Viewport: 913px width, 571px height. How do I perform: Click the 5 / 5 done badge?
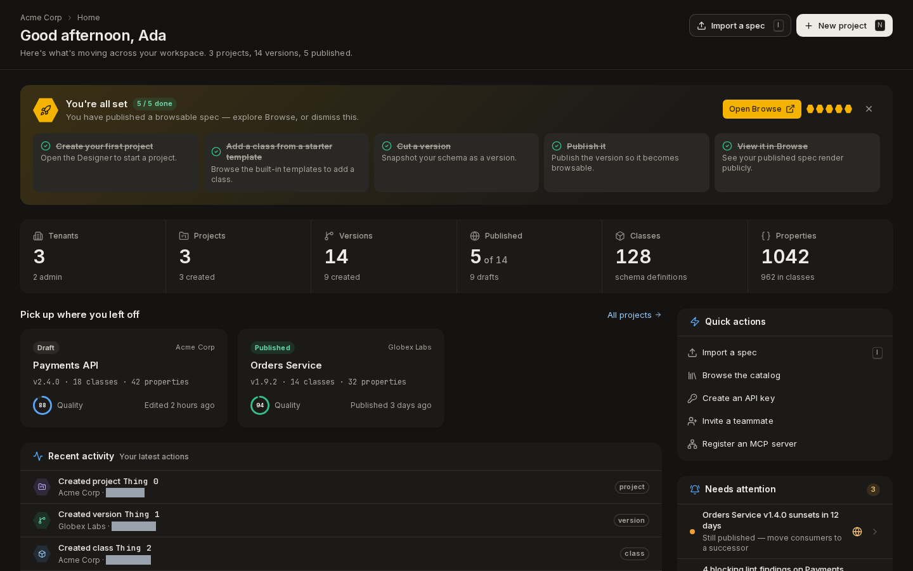point(155,104)
